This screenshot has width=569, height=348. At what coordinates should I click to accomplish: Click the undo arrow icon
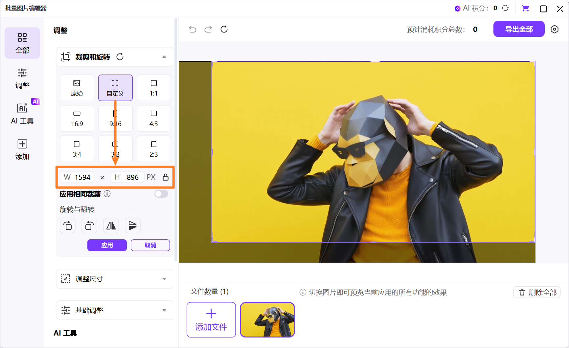tap(193, 29)
